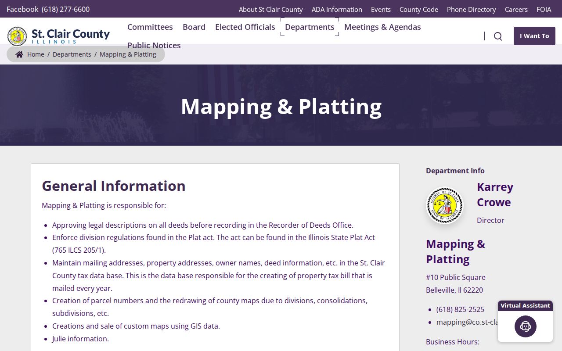Image resolution: width=562 pixels, height=351 pixels.
Task: Click the search magnifier icon
Action: point(498,36)
